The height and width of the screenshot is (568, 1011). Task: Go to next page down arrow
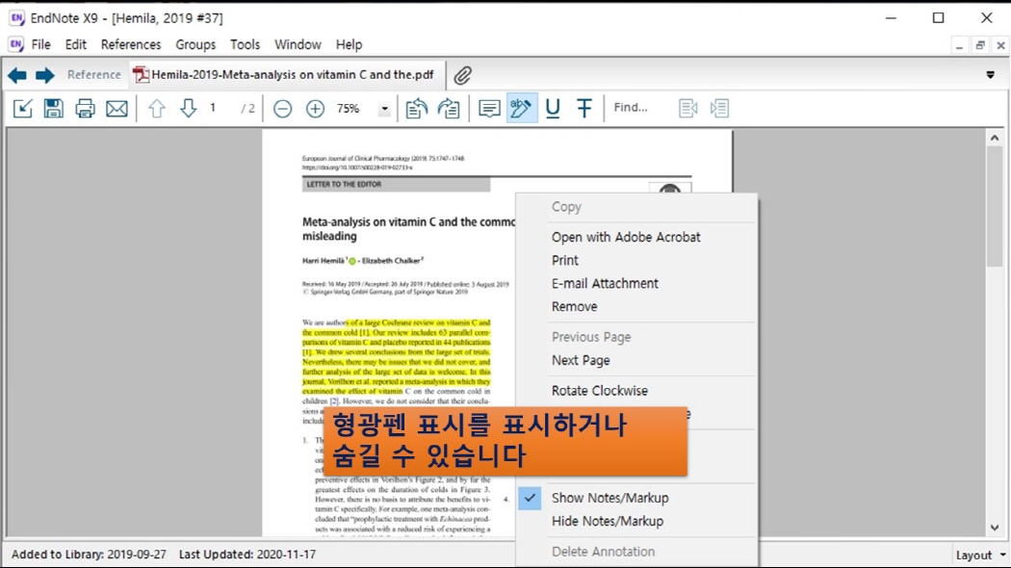pyautogui.click(x=189, y=109)
